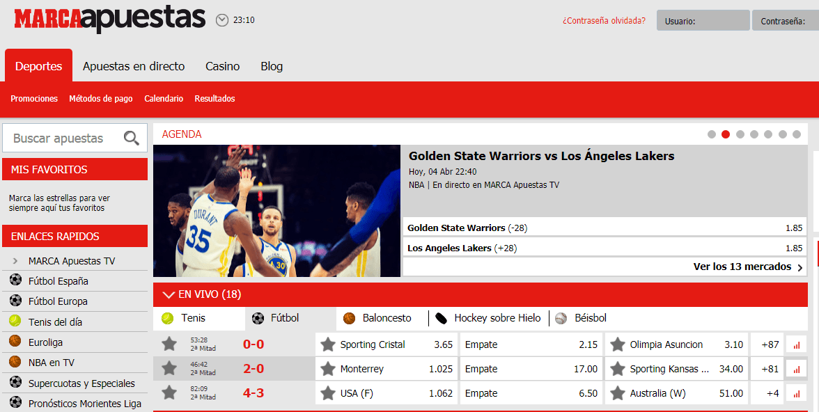Click the search magnifier icon
The height and width of the screenshot is (412, 819).
131,138
